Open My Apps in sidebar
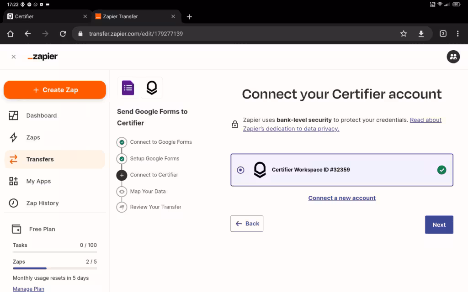 pos(55,181)
